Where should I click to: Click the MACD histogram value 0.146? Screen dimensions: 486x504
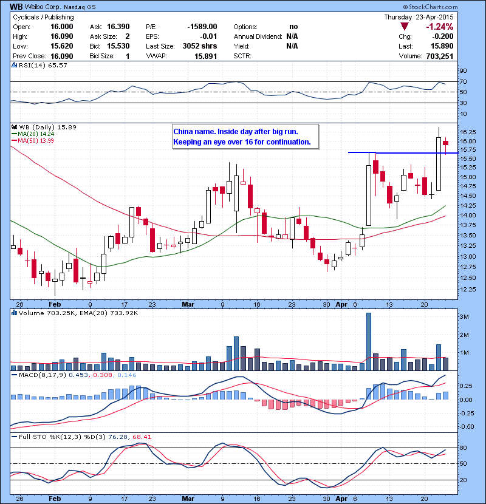pos(127,375)
